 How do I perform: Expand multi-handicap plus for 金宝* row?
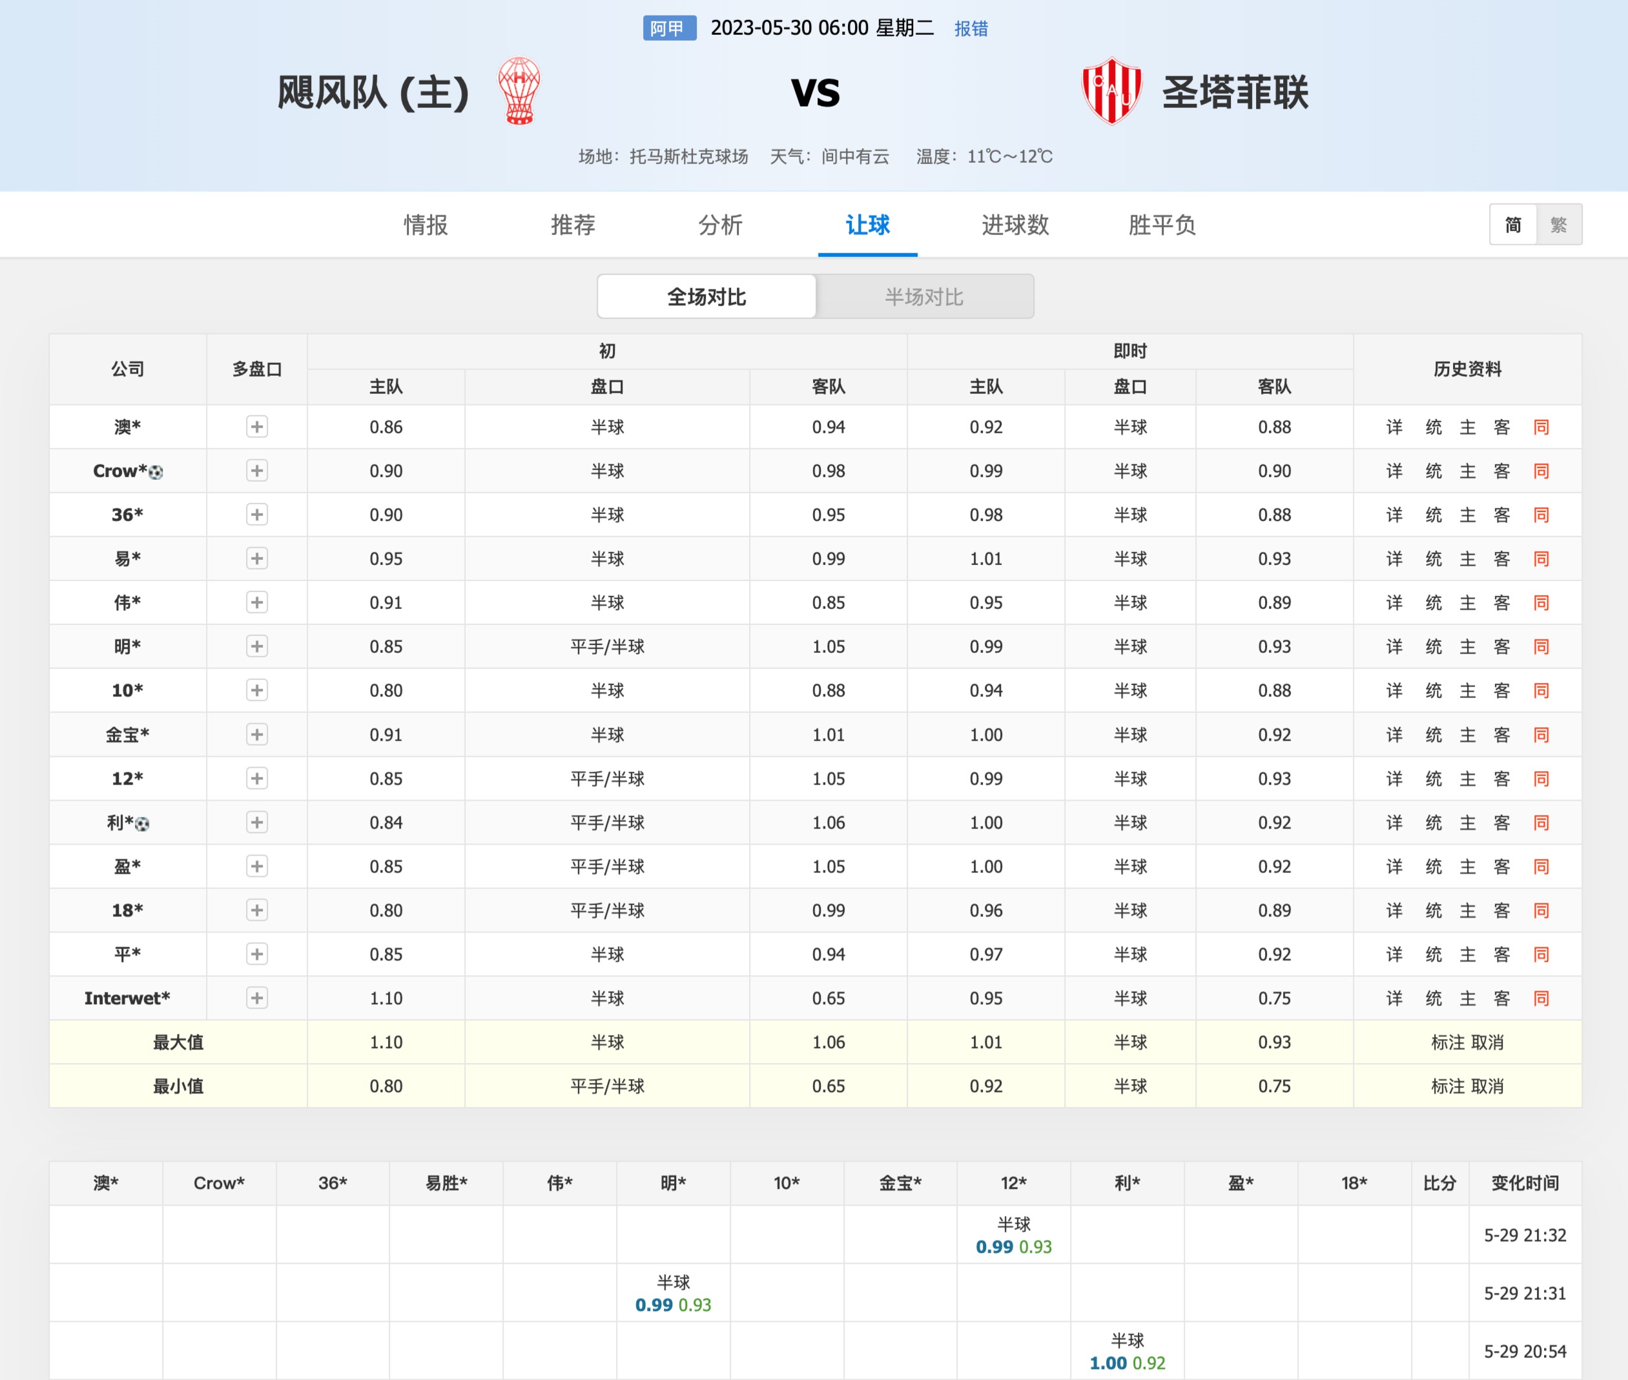tap(256, 734)
